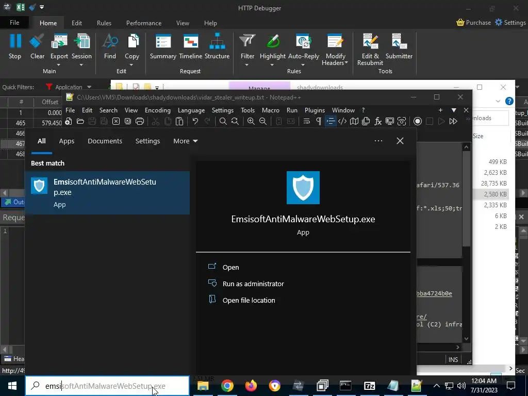Screen dimensions: 528x396
Task: Open the Rules ribbon tab
Action: (x=104, y=23)
